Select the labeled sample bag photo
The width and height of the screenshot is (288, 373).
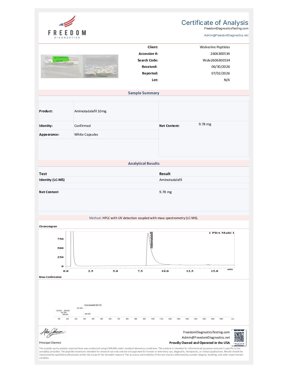coord(62,66)
